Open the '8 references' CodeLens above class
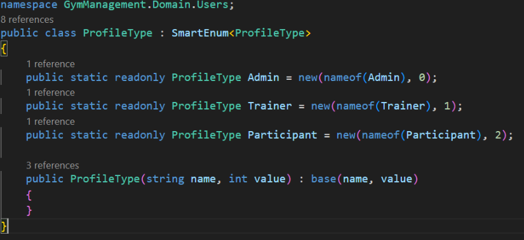The image size is (524, 240). pyautogui.click(x=27, y=20)
